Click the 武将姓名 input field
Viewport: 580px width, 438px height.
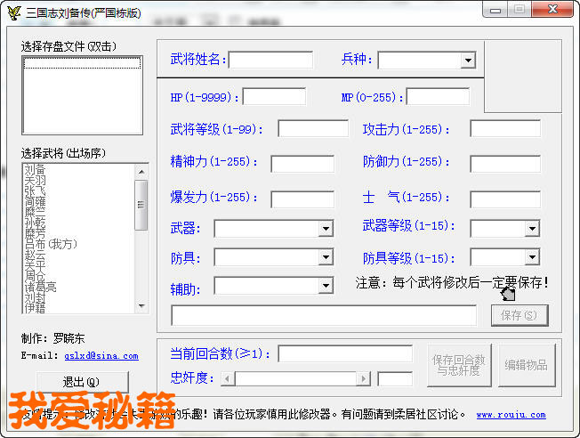(271, 61)
